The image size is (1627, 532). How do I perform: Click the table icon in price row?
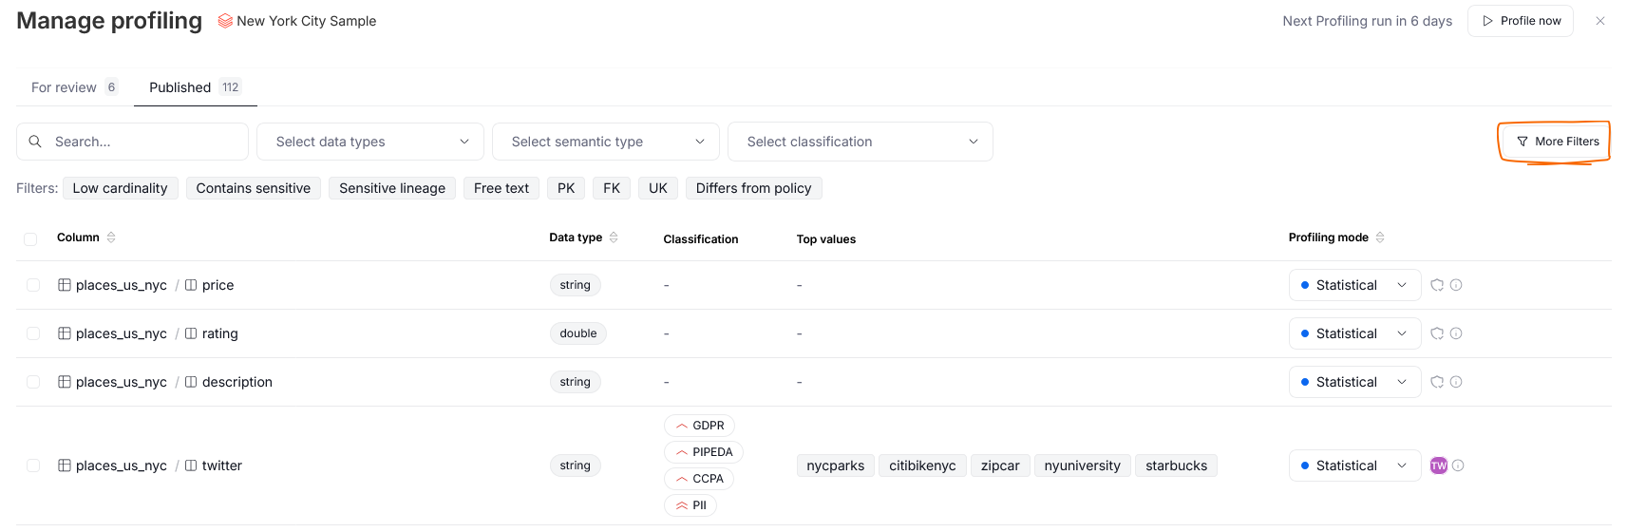pos(65,285)
